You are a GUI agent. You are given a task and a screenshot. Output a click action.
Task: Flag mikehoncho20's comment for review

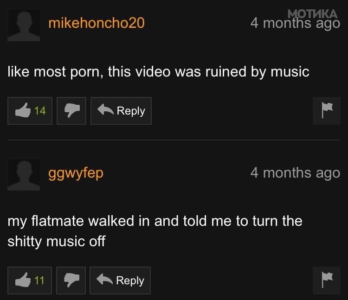click(327, 111)
